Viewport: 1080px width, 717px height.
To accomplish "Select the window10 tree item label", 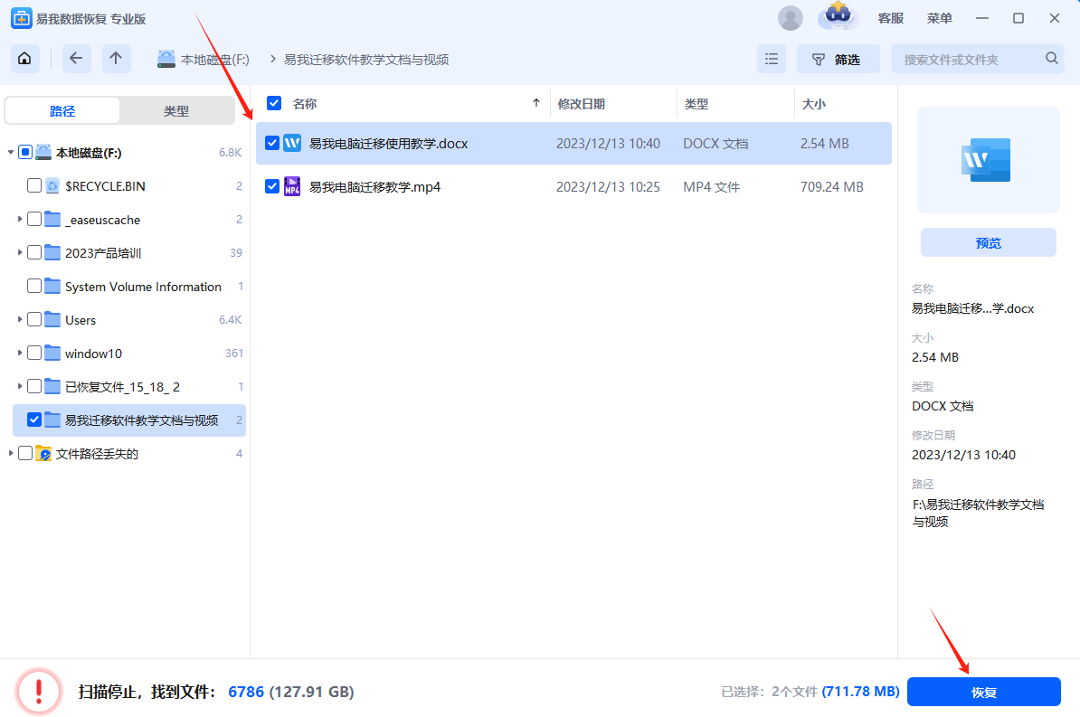I will click(94, 354).
